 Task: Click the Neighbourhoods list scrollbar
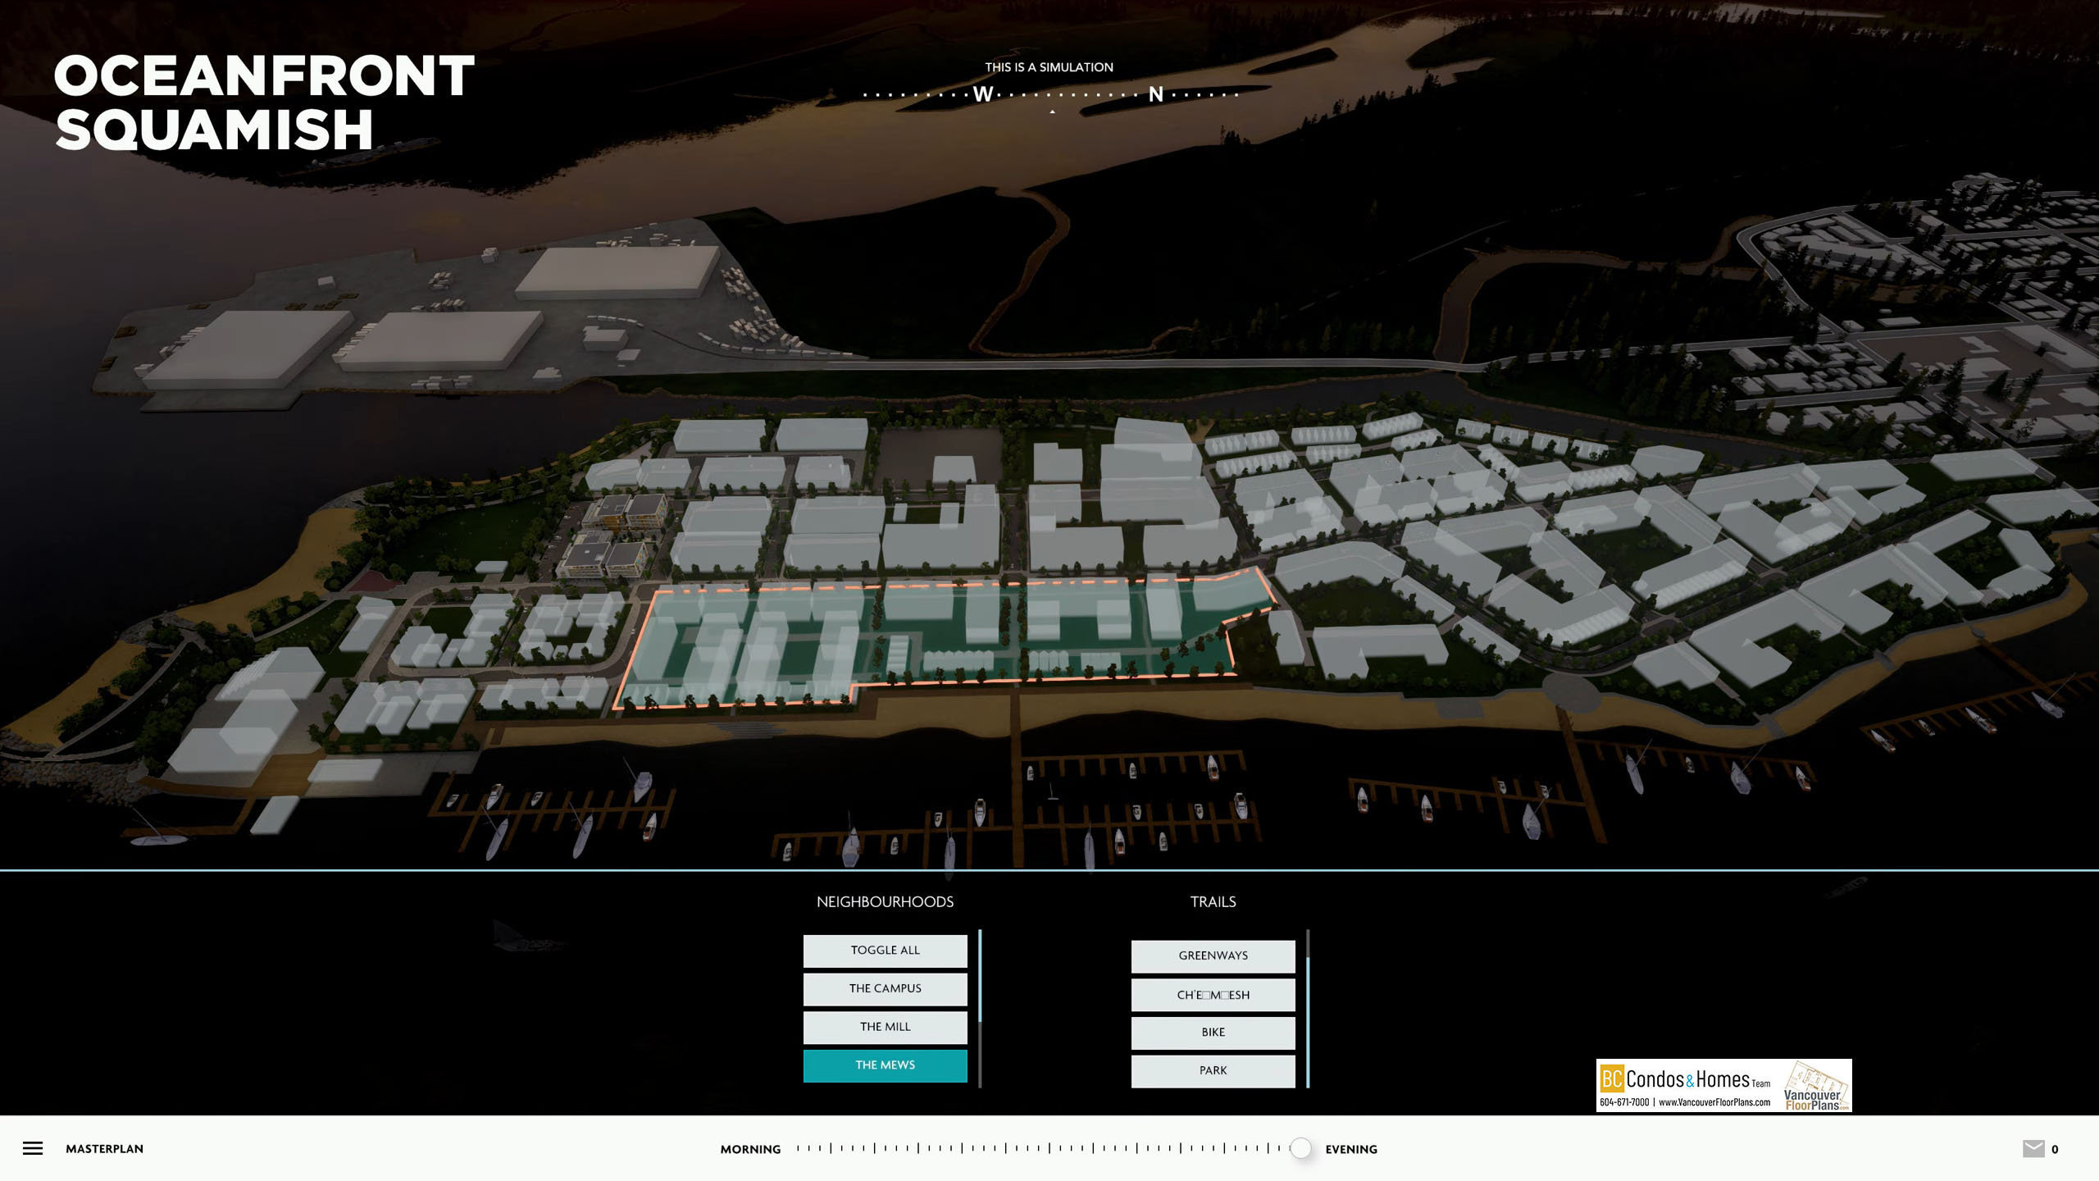[980, 1009]
